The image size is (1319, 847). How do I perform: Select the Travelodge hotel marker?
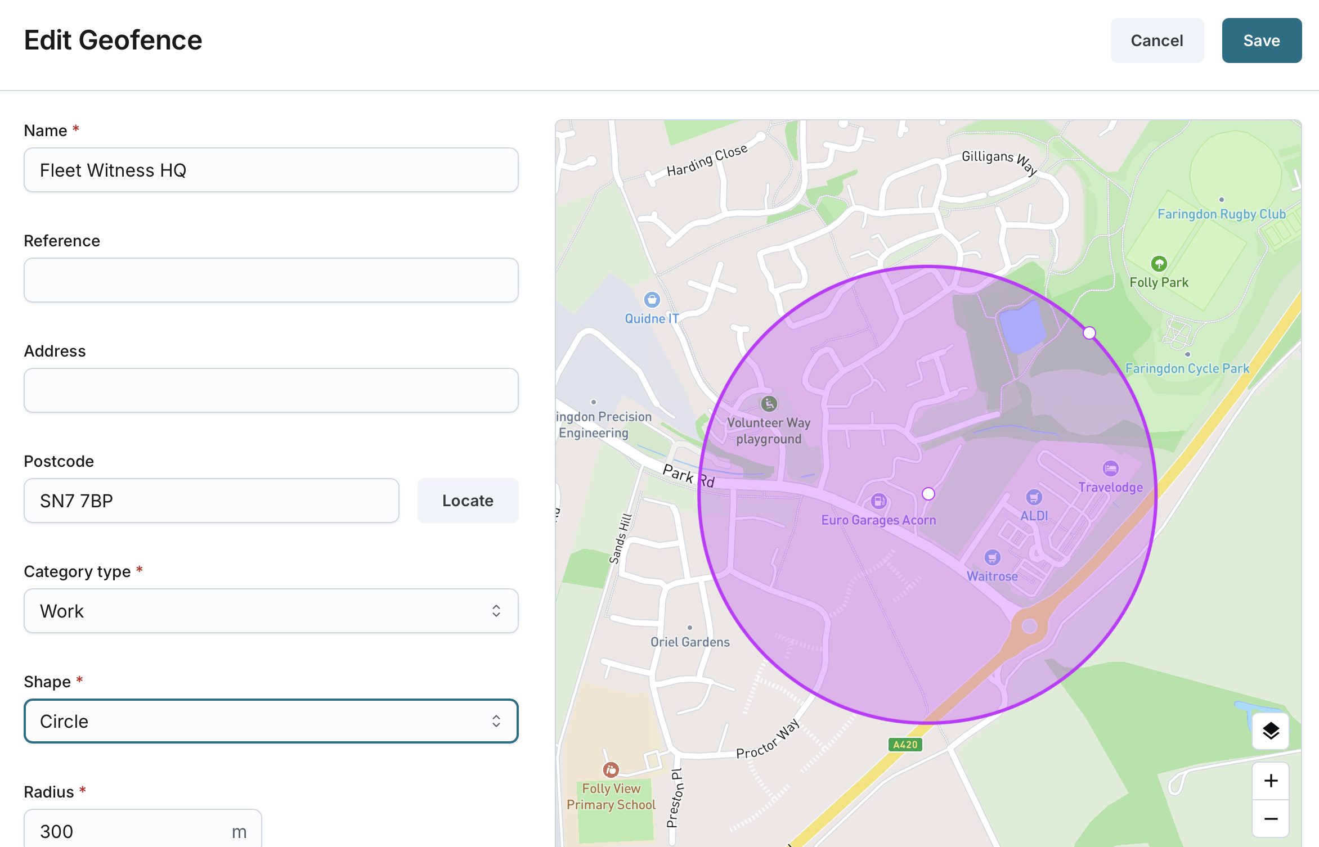coord(1110,468)
